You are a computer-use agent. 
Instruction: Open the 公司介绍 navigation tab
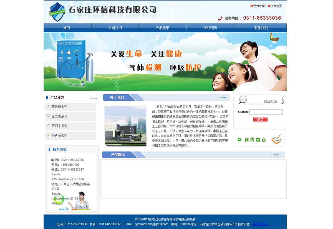click(x=115, y=28)
